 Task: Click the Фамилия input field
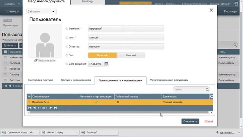pos(126,29)
